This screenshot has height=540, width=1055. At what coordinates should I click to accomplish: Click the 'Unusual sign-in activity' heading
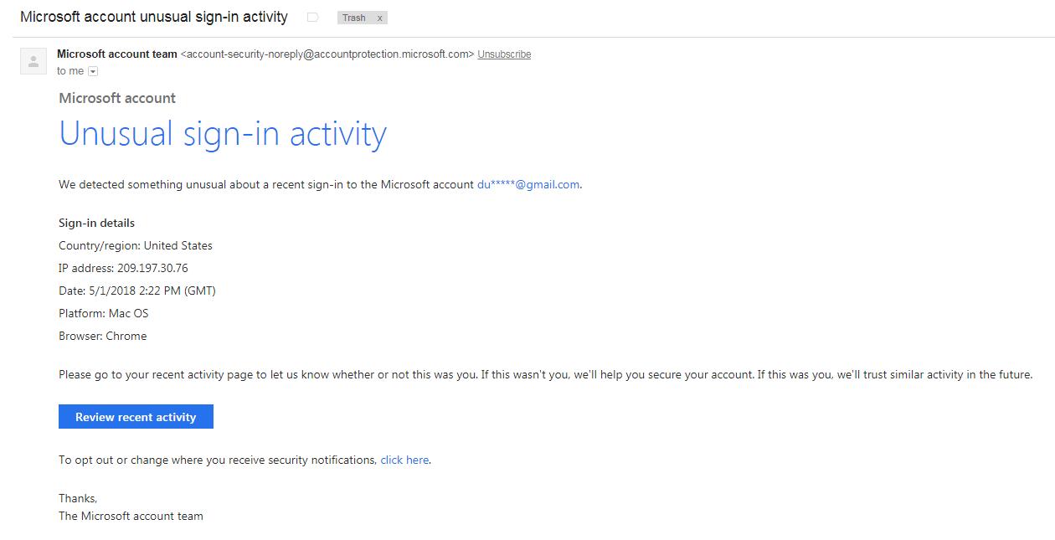[x=223, y=133]
